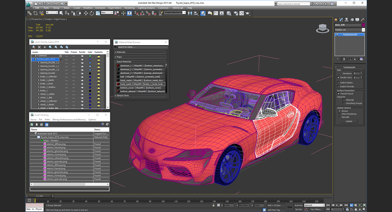Click the Select and Link tool
This screenshot has height=212, width=392.
[30, 13]
